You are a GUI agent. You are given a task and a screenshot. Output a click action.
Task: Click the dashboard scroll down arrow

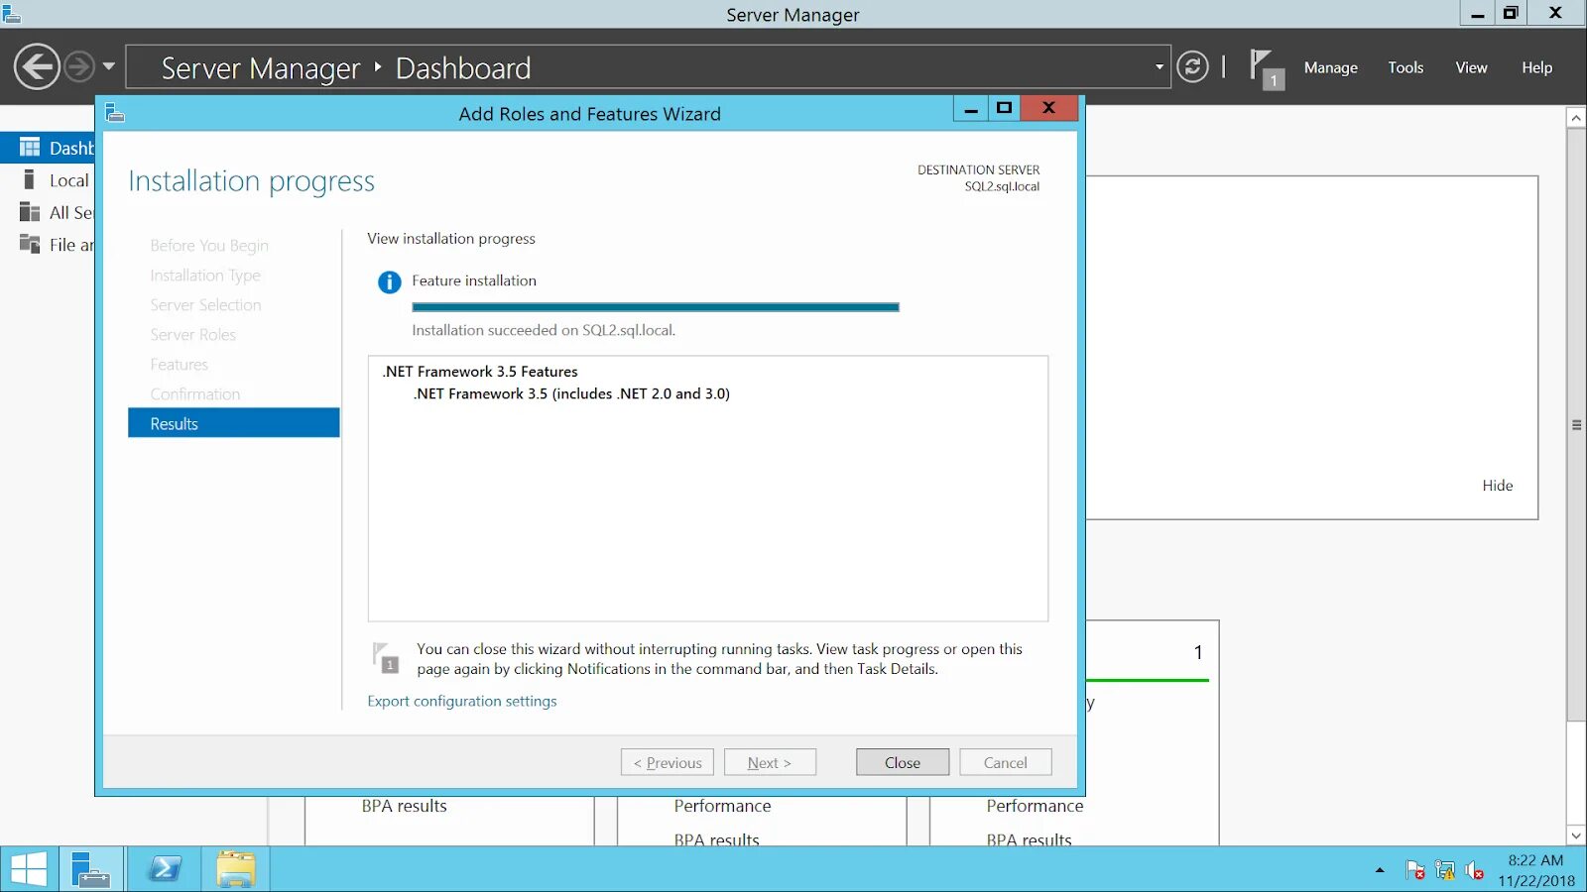click(1576, 835)
